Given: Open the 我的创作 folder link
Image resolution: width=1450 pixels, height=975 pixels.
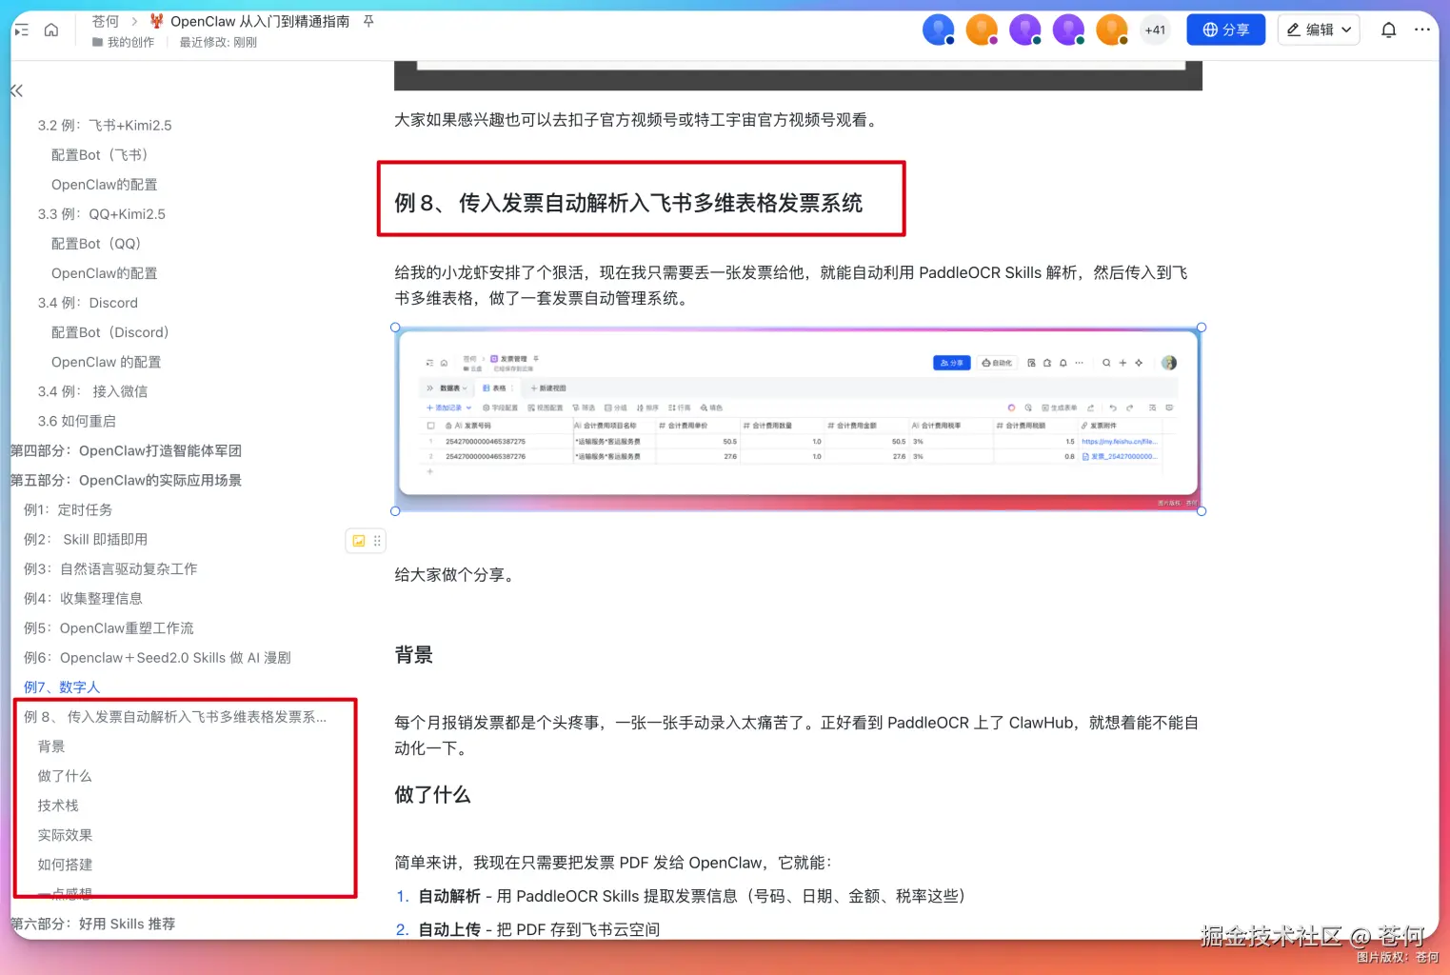Looking at the screenshot, I should pyautogui.click(x=124, y=42).
